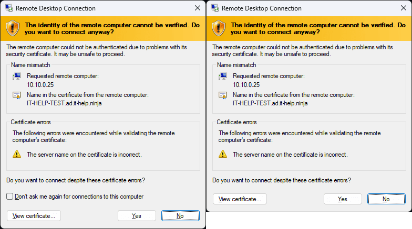
Task: Click Remote Desktop title bar icon in right dialog
Action: pyautogui.click(x=215, y=8)
